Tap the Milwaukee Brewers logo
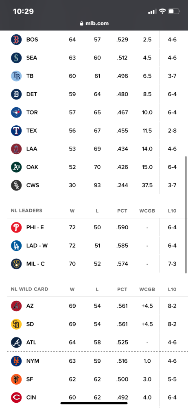The width and height of the screenshot is (188, 408). click(16, 264)
